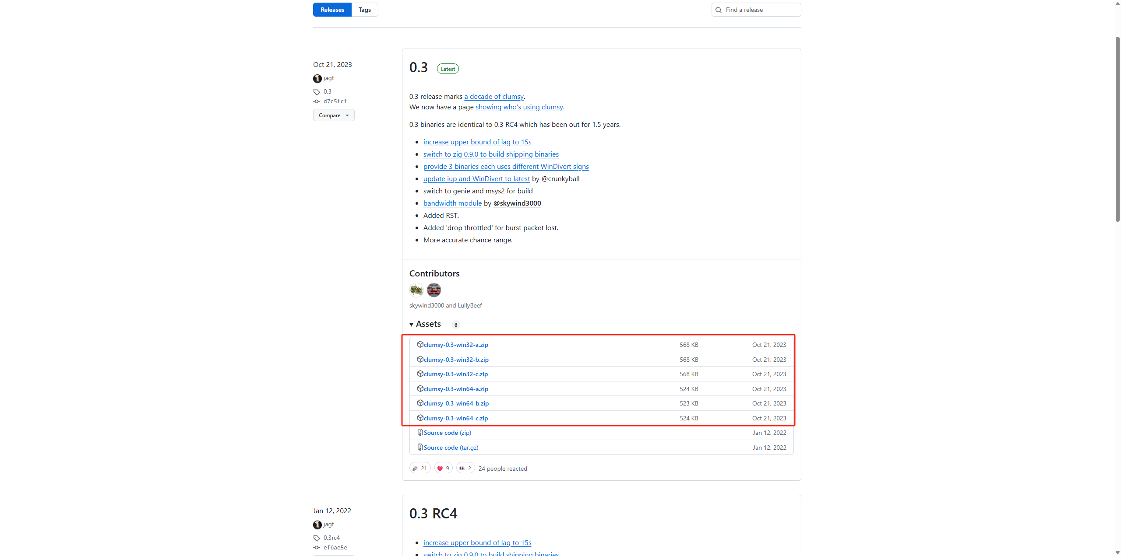
Task: Click the 'Latest' label badge
Action: coord(448,69)
